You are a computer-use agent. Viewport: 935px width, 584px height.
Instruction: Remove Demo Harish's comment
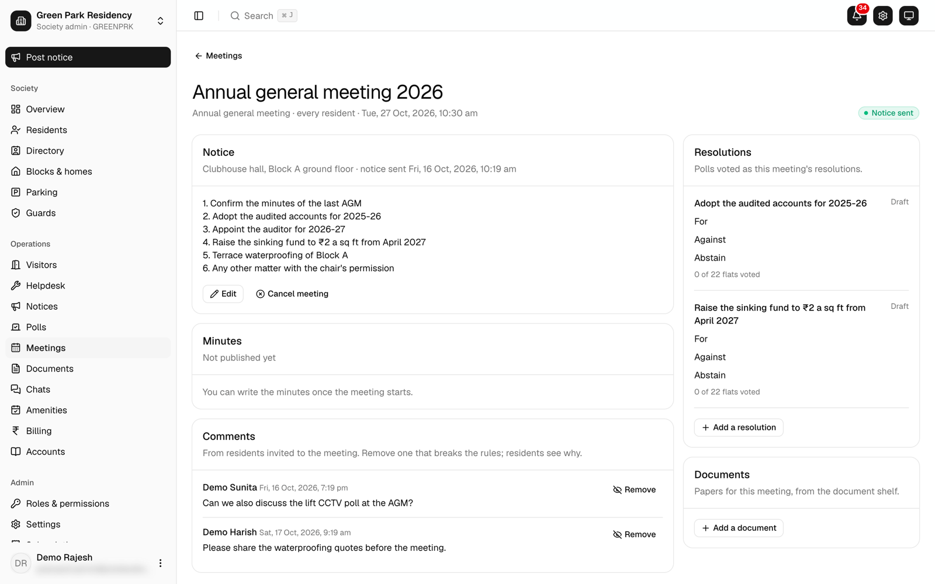click(635, 534)
